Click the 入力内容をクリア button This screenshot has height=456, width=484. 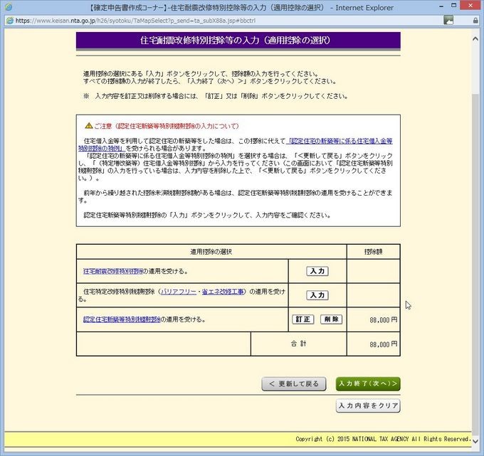[368, 405]
